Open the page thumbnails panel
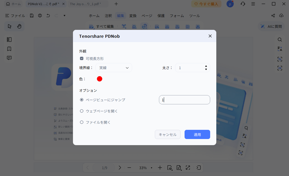 coord(9,40)
